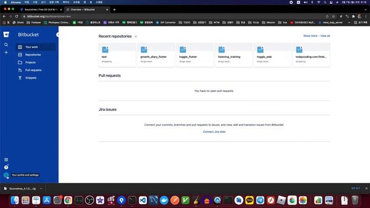Open Spotlight search in menu bar
Image resolution: width=370 pixels, height=208 pixels.
click(x=325, y=2)
